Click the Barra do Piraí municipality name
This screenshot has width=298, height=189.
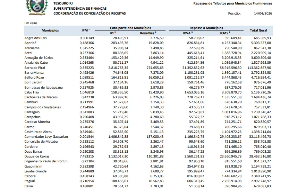pyautogui.click(x=36, y=68)
